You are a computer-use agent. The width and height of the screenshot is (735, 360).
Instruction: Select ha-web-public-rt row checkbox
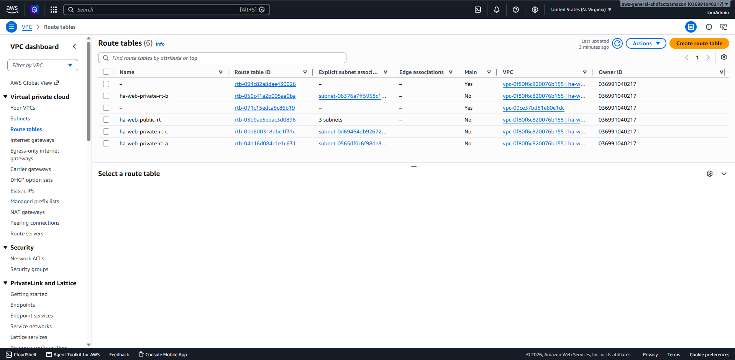(x=106, y=120)
